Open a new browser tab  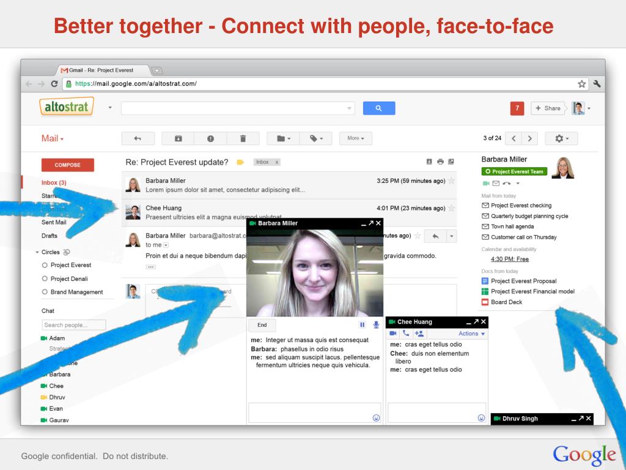pyautogui.click(x=156, y=71)
